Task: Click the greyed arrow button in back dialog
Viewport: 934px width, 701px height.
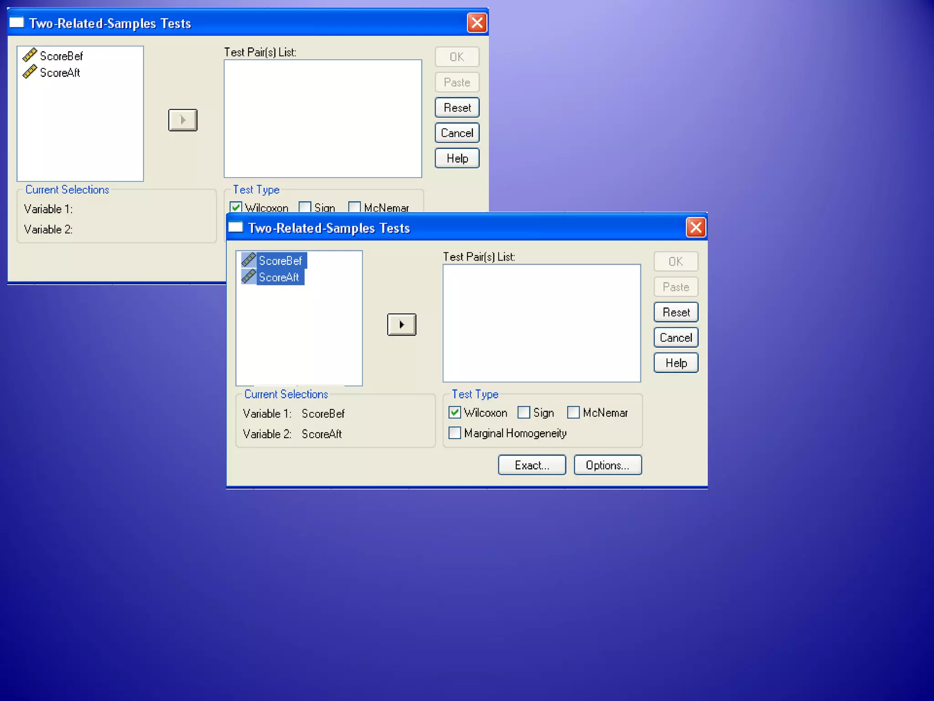Action: tap(183, 120)
